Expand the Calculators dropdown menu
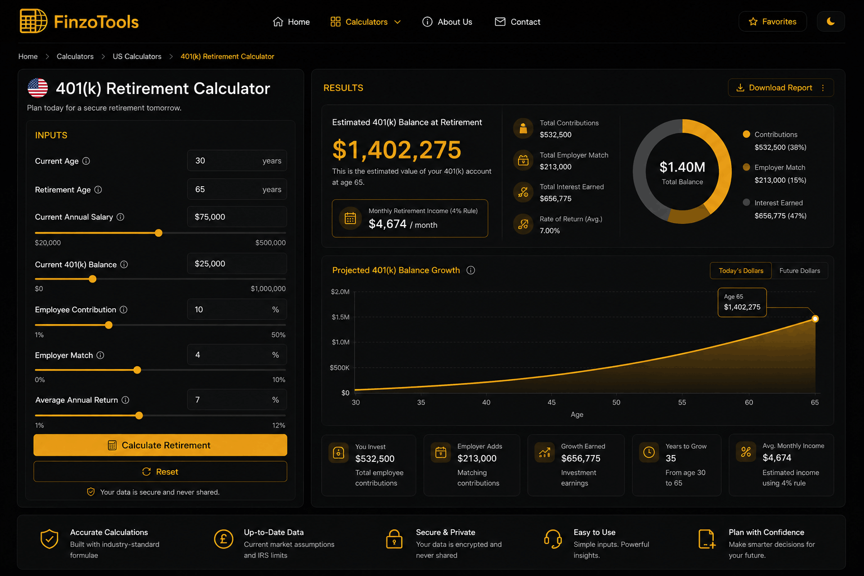864x576 pixels. pyautogui.click(x=366, y=22)
